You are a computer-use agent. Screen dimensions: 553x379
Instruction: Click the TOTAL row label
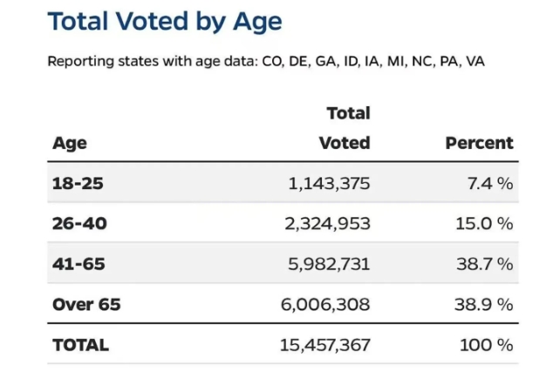pyautogui.click(x=80, y=345)
